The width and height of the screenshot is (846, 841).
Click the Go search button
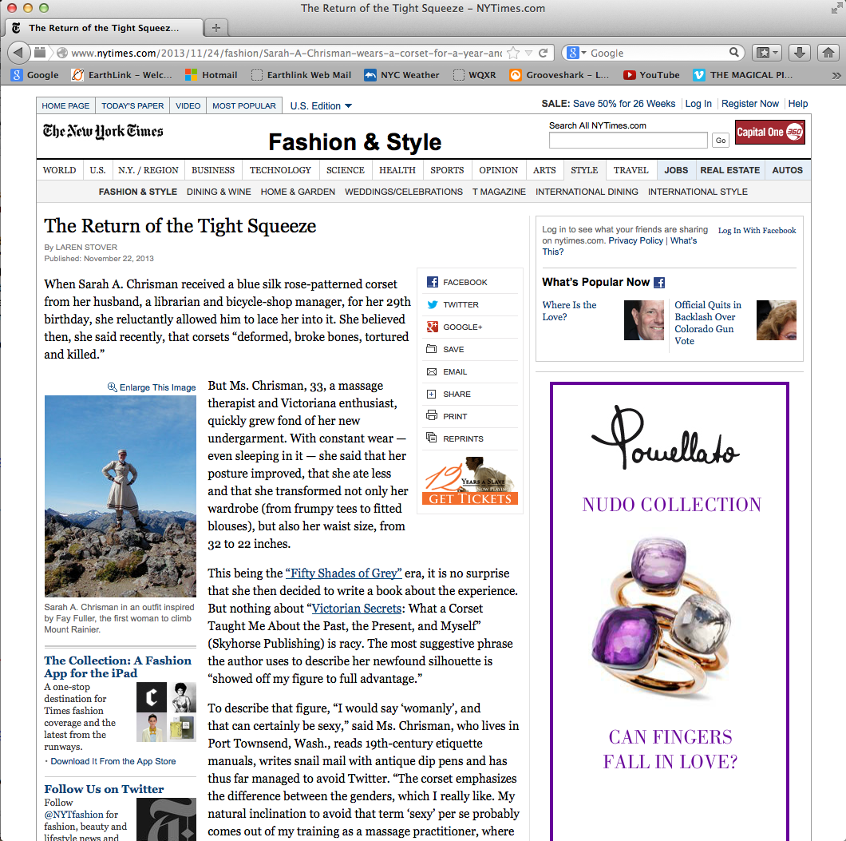[x=721, y=141]
